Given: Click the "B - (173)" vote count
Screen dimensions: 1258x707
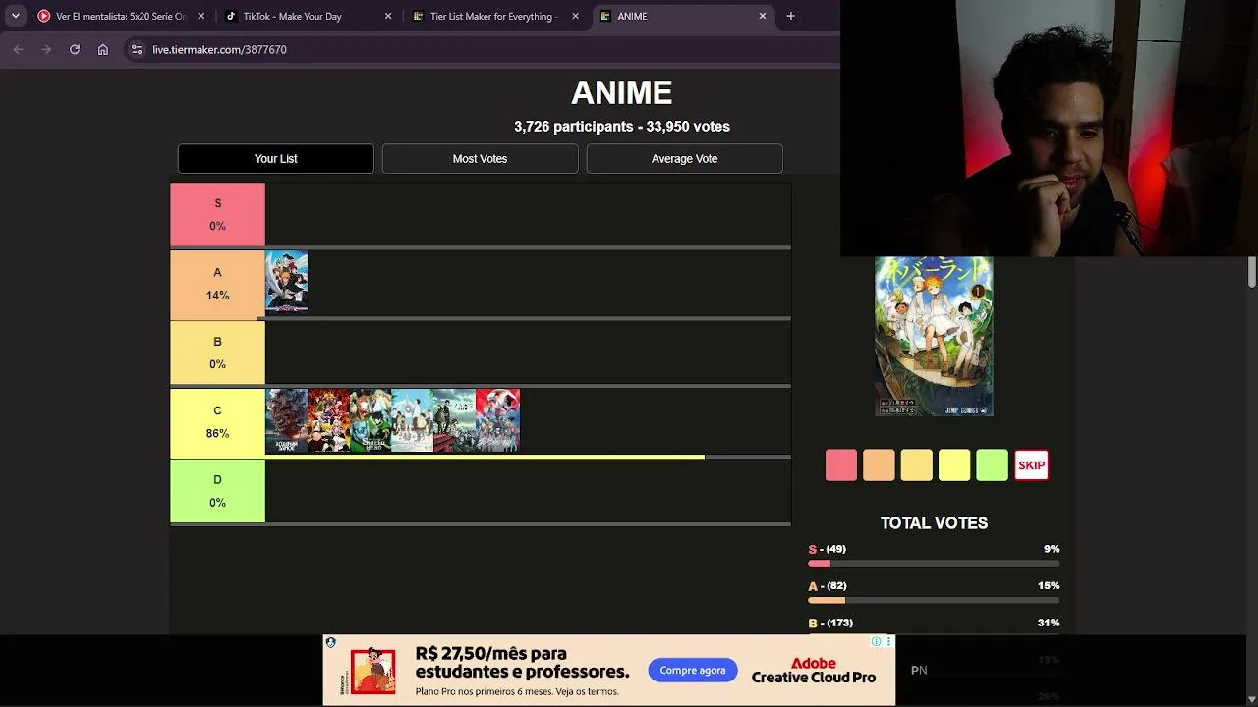Looking at the screenshot, I should click(830, 624).
